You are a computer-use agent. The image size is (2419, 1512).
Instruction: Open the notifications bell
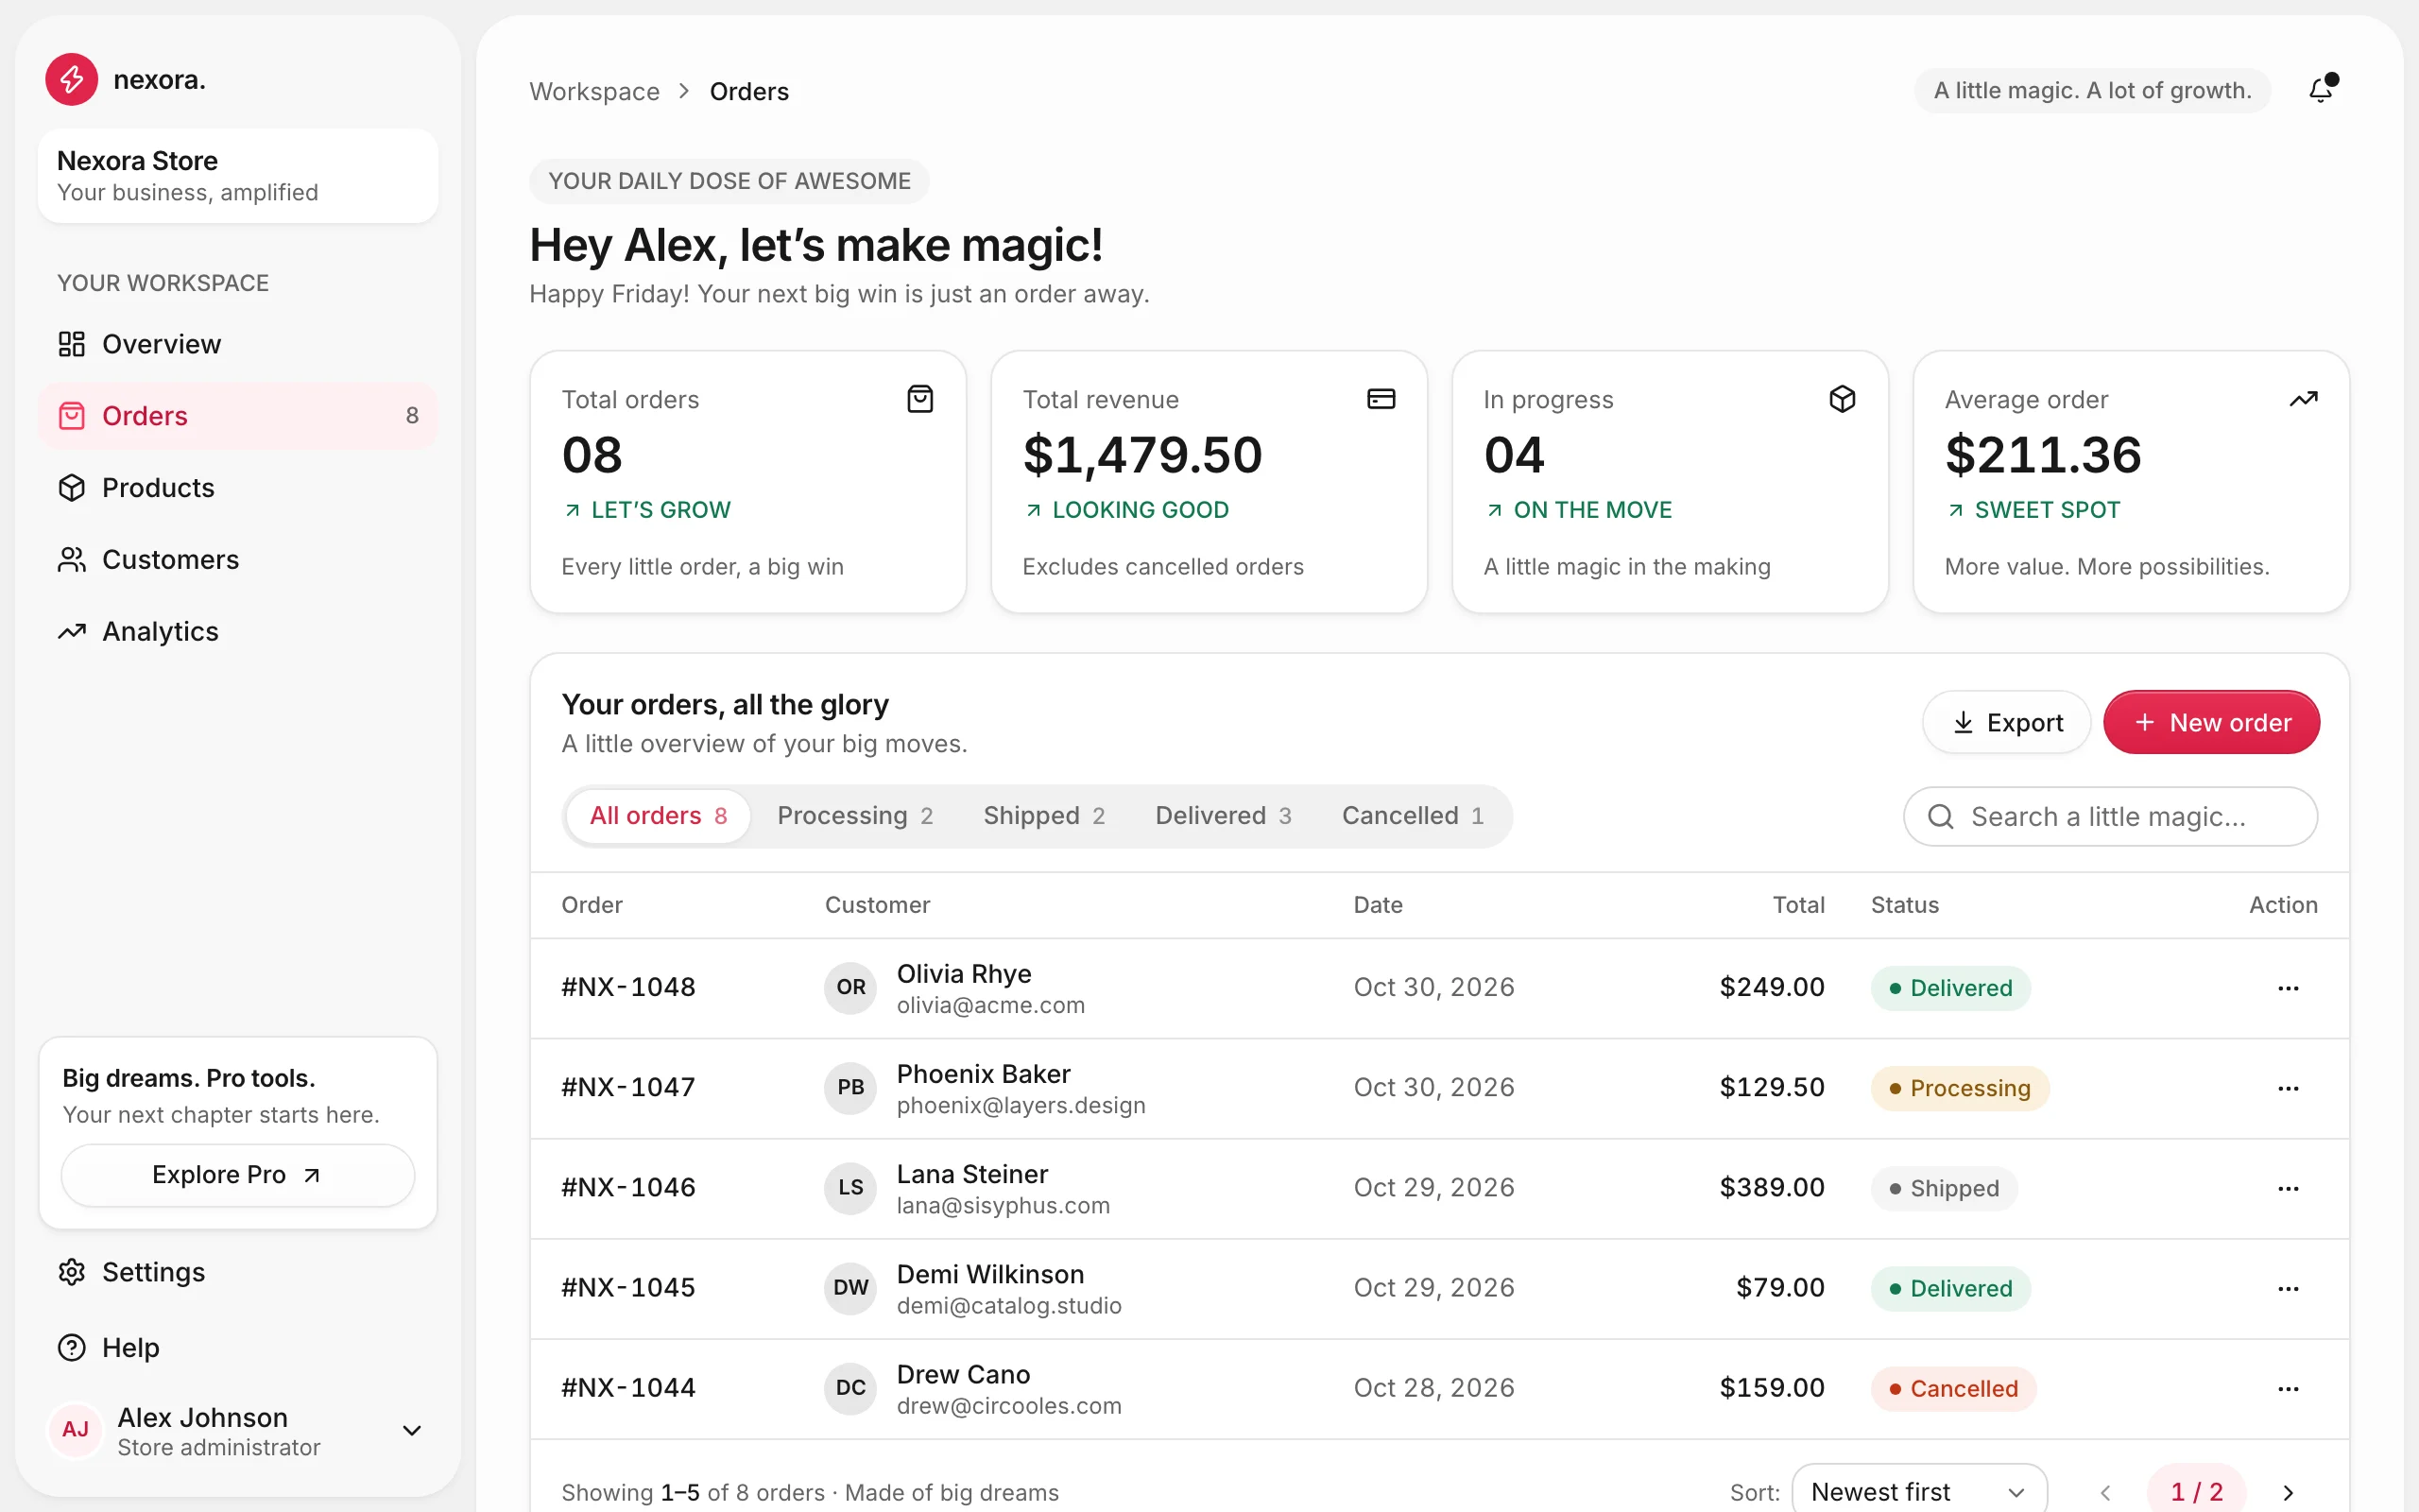(x=2321, y=90)
